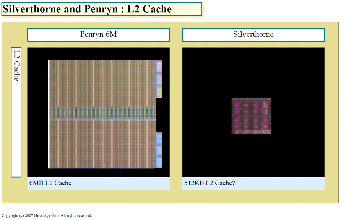
Task: Click the Hiroshige Goto copyright notice
Action: tap(47, 215)
